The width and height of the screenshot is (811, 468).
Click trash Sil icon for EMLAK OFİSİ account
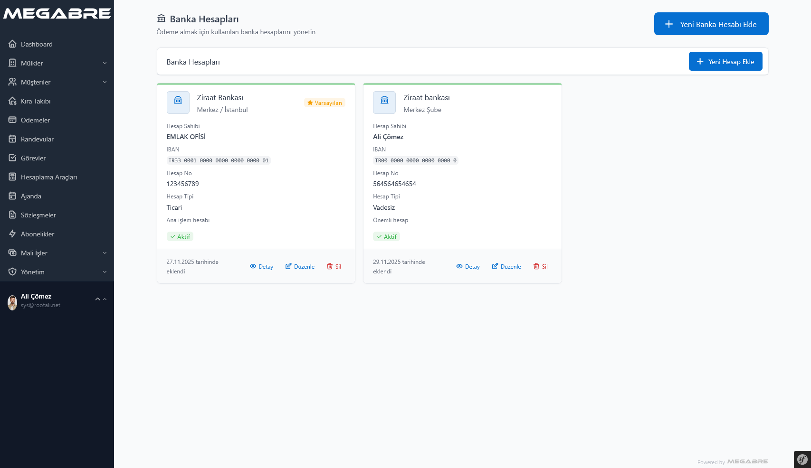330,266
